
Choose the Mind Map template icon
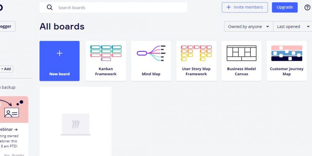tap(151, 53)
